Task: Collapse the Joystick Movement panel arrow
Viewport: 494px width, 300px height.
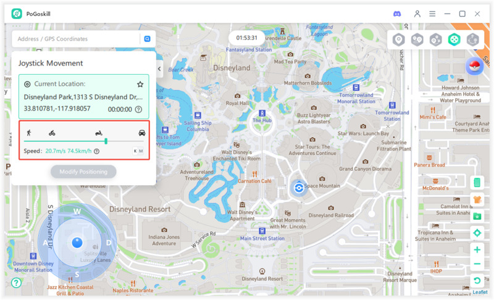Action: tap(159, 69)
